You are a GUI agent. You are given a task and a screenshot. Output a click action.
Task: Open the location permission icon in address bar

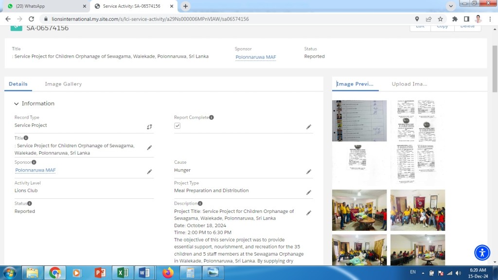point(417,19)
